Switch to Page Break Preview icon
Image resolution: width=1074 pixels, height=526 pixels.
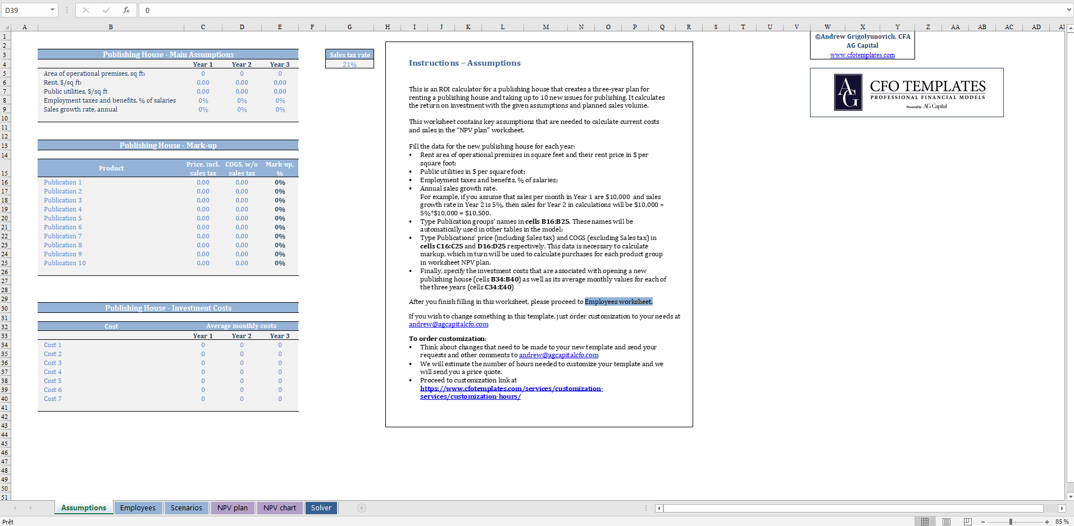pyautogui.click(x=967, y=522)
